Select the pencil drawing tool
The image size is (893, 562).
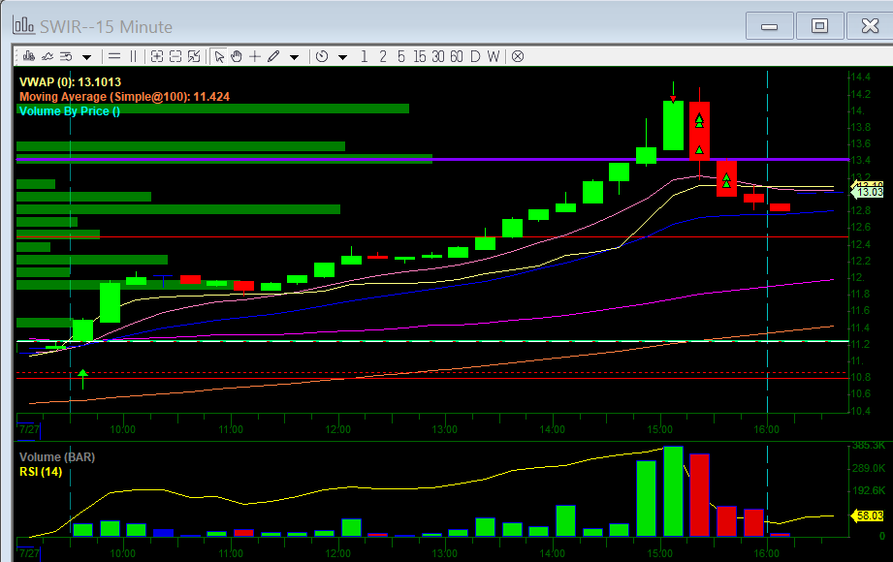tap(273, 56)
